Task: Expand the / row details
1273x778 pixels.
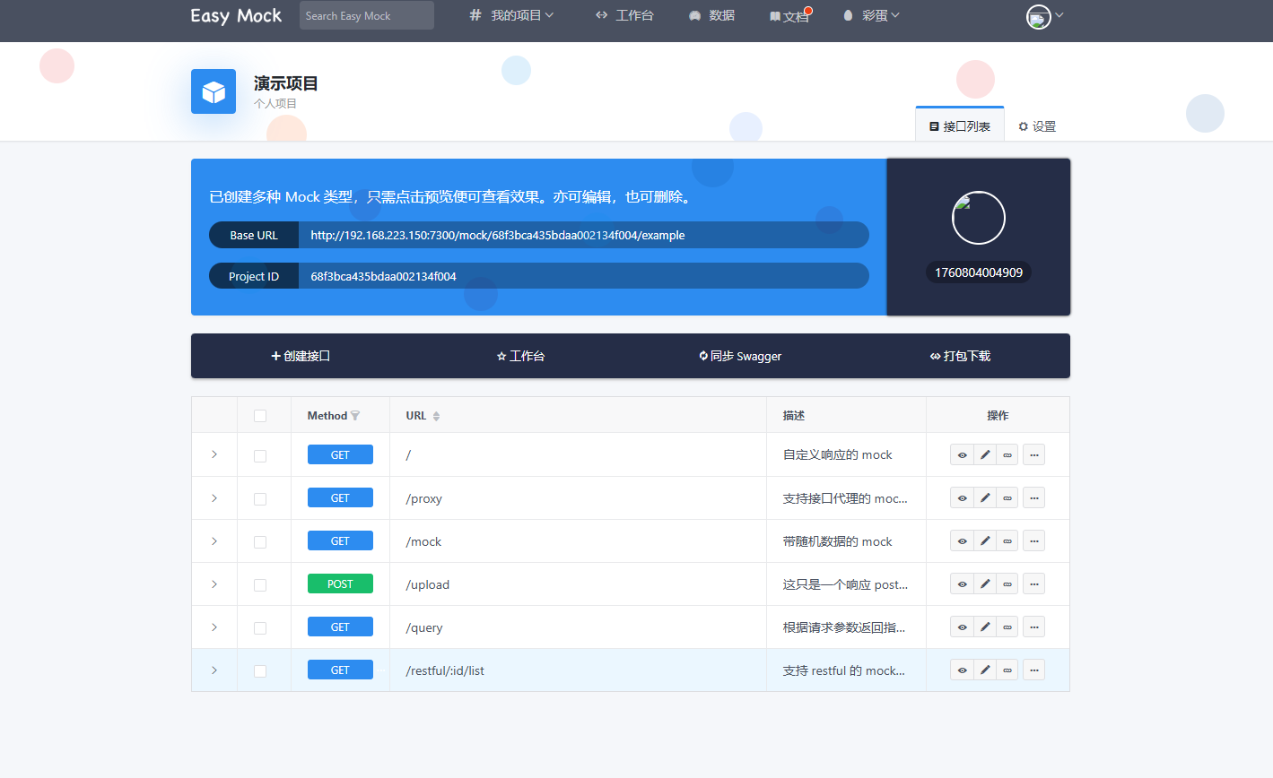Action: coord(214,454)
